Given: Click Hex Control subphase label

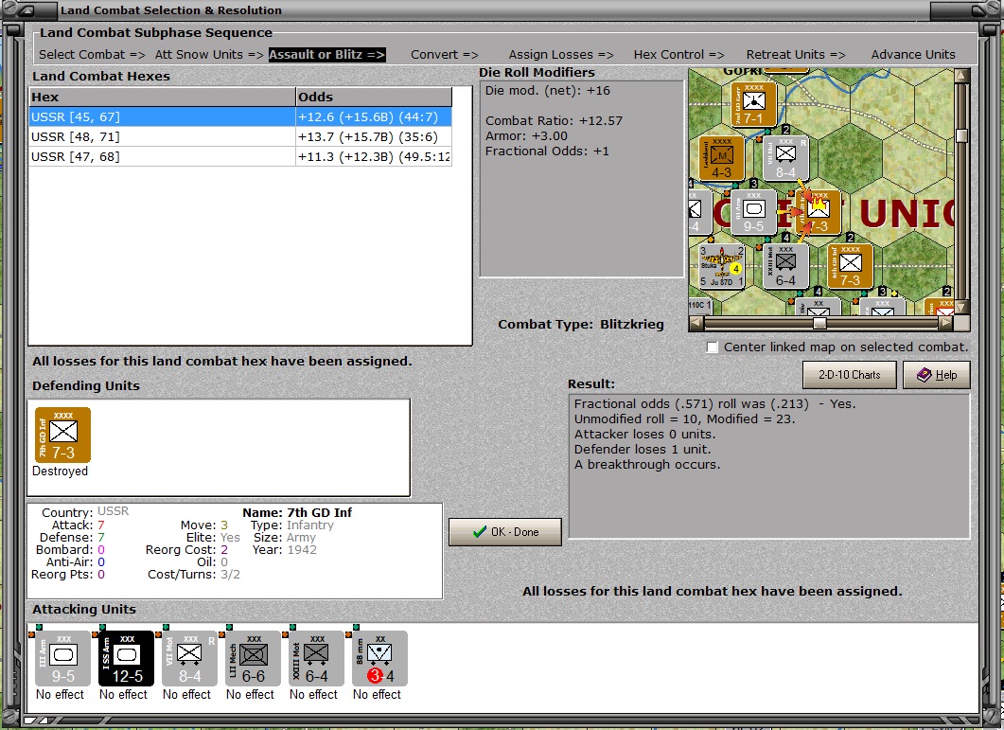Looking at the screenshot, I should click(x=678, y=55).
